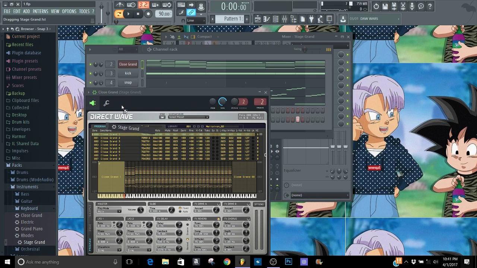Toggle Pattern/Song mode button
The height and width of the screenshot is (268, 477).
[119, 14]
